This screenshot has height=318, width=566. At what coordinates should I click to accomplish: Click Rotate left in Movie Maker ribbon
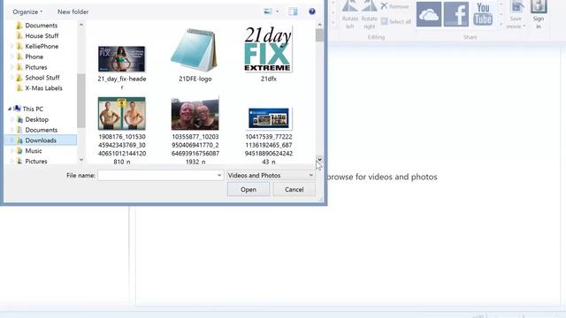(x=350, y=15)
